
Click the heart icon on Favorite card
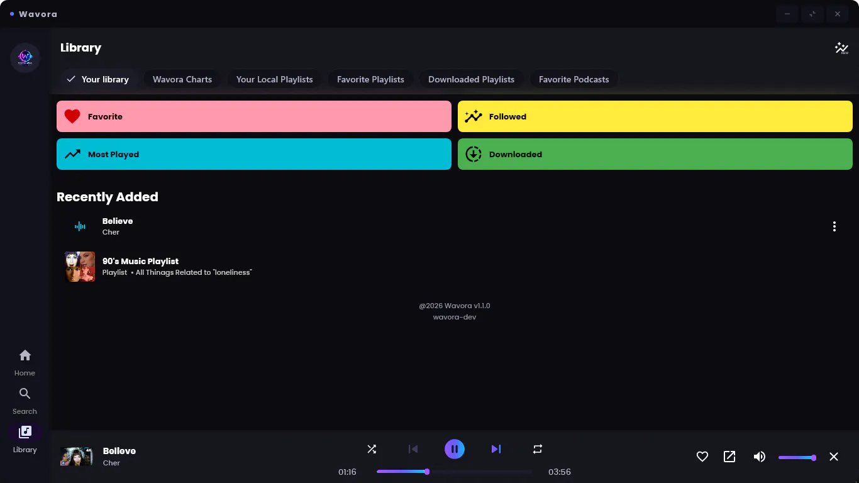click(72, 116)
